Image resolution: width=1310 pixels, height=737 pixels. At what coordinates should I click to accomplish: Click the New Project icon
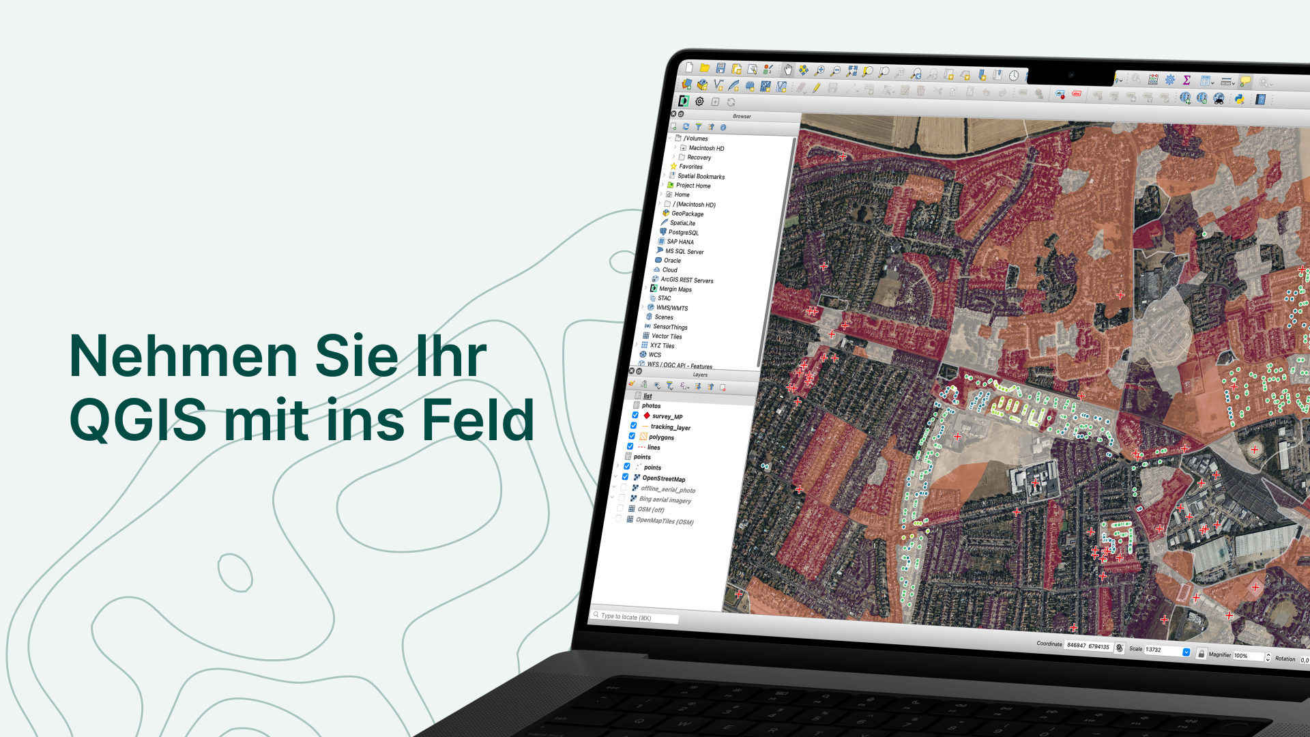click(x=689, y=68)
